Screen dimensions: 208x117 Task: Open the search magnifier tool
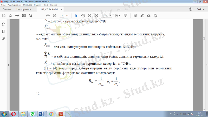point(31,15)
